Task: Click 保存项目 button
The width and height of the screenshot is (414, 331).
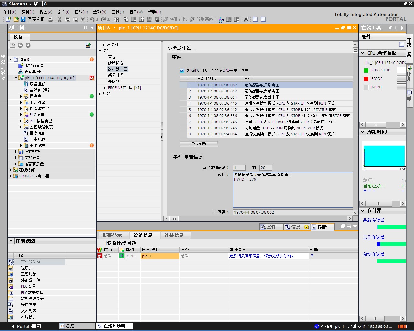Action: point(32,19)
